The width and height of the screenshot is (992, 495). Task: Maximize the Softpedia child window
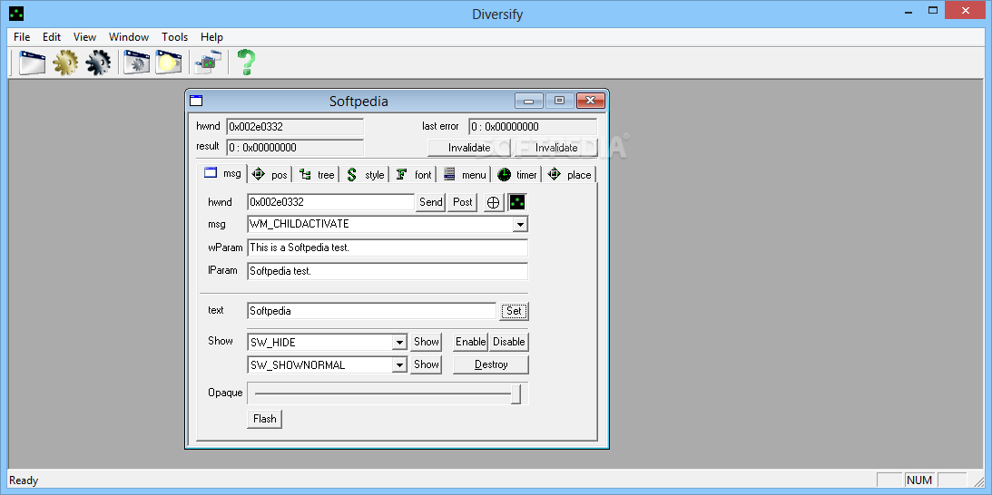coord(559,101)
